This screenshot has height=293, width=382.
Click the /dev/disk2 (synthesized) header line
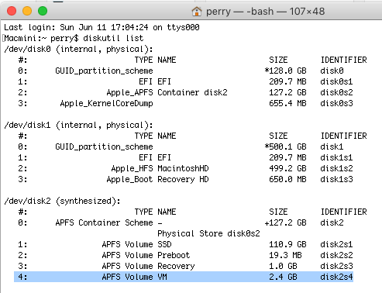(62, 201)
